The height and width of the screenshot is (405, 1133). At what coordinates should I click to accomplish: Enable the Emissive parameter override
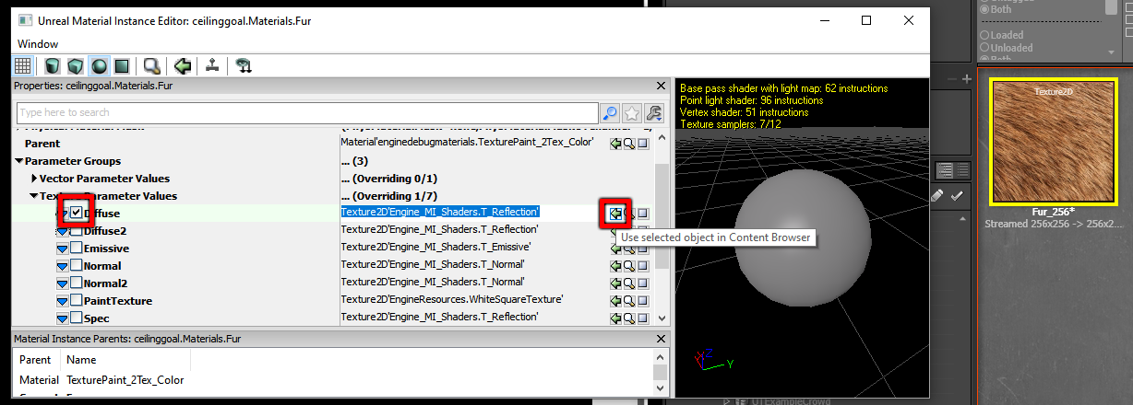tap(77, 249)
